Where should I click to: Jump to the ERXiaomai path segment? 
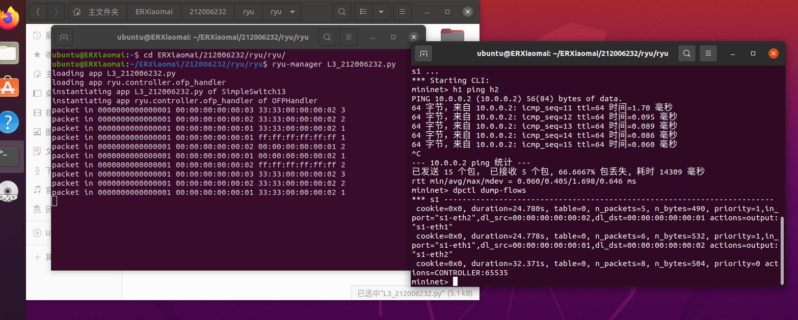tap(154, 11)
